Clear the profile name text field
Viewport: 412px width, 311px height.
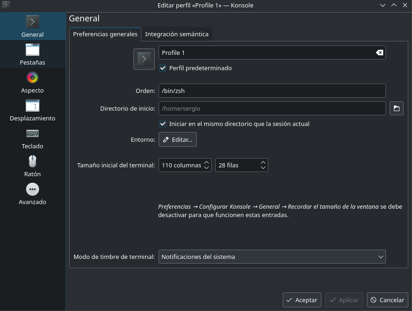[x=379, y=53]
